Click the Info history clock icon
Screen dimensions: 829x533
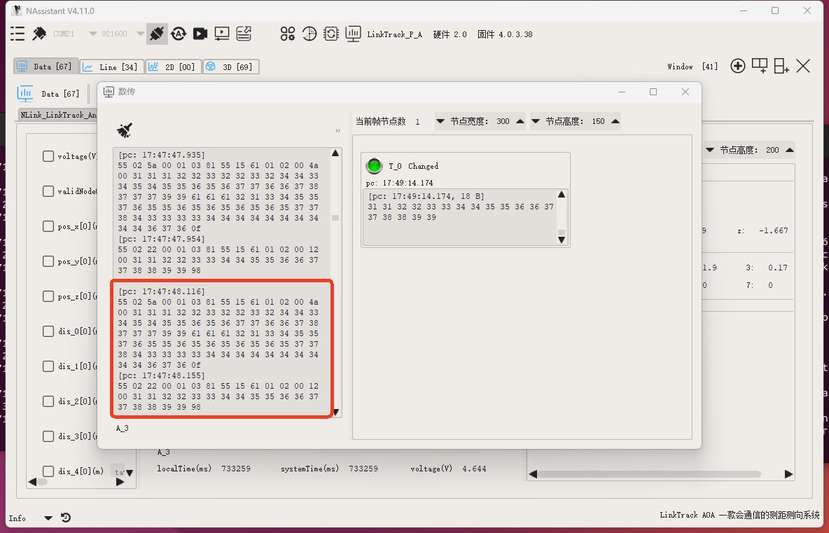pyautogui.click(x=66, y=518)
